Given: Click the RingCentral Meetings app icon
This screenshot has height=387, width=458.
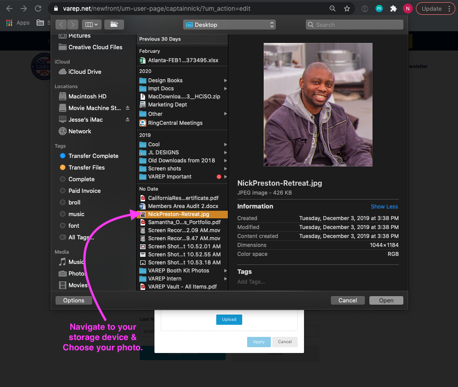Looking at the screenshot, I should coord(142,123).
